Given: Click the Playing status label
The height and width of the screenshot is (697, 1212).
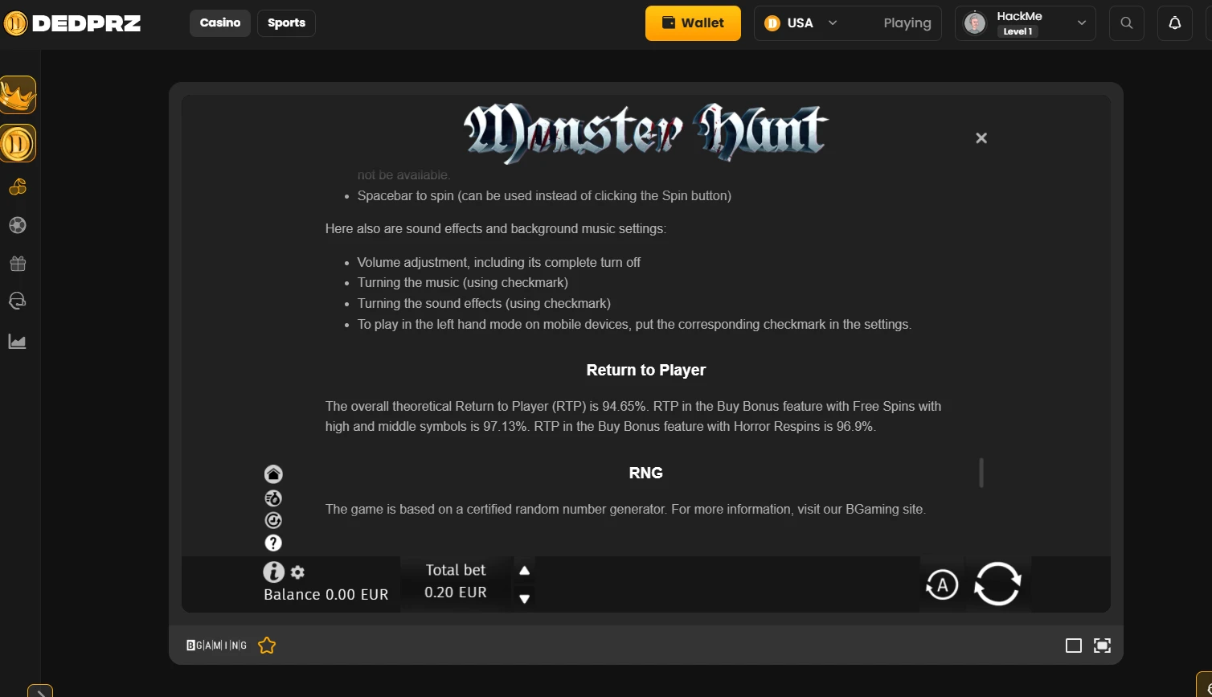Looking at the screenshot, I should click(x=907, y=23).
